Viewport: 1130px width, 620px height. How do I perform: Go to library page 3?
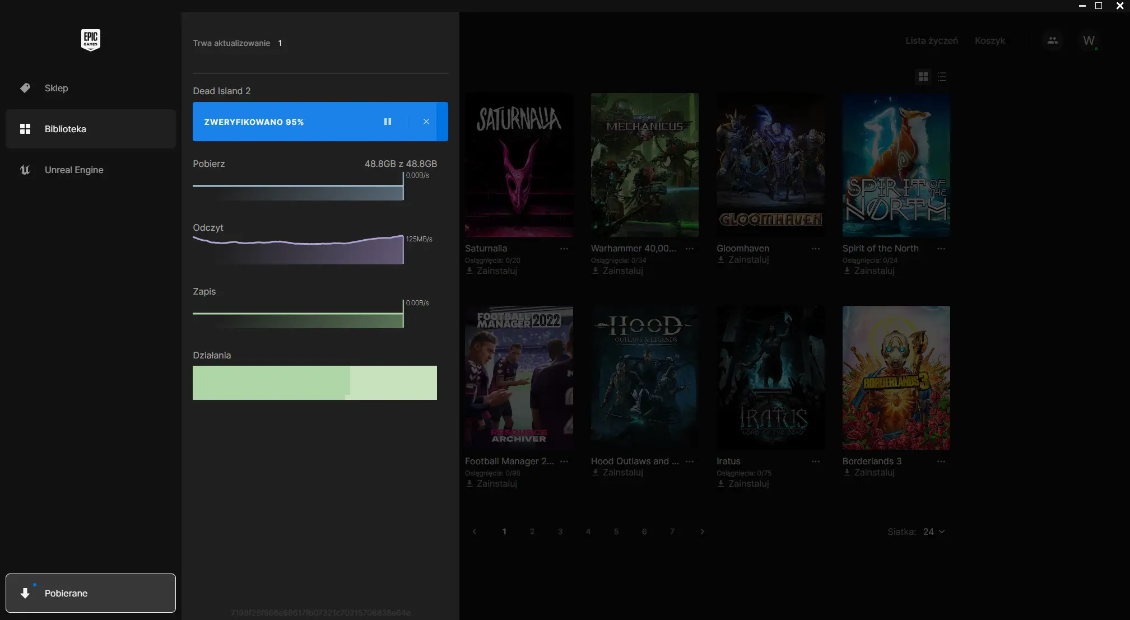click(x=560, y=532)
